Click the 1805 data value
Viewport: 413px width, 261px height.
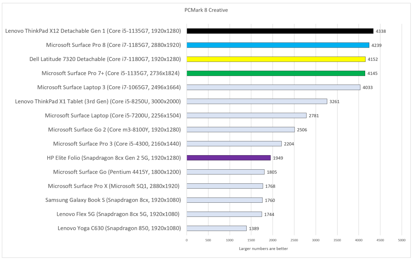click(272, 172)
